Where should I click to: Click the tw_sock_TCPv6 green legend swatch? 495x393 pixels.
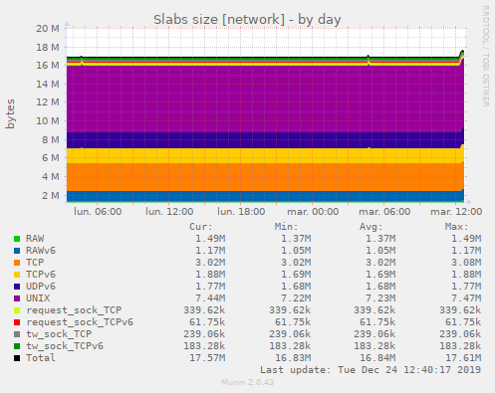tap(17, 346)
